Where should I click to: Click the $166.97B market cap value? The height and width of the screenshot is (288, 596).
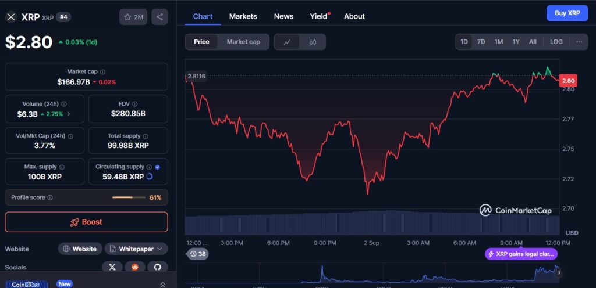coord(73,82)
